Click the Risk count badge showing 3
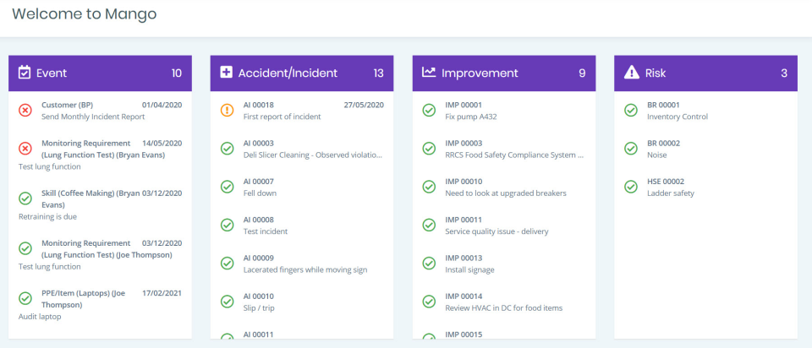Screen dimensions: 812x348 [x=784, y=73]
